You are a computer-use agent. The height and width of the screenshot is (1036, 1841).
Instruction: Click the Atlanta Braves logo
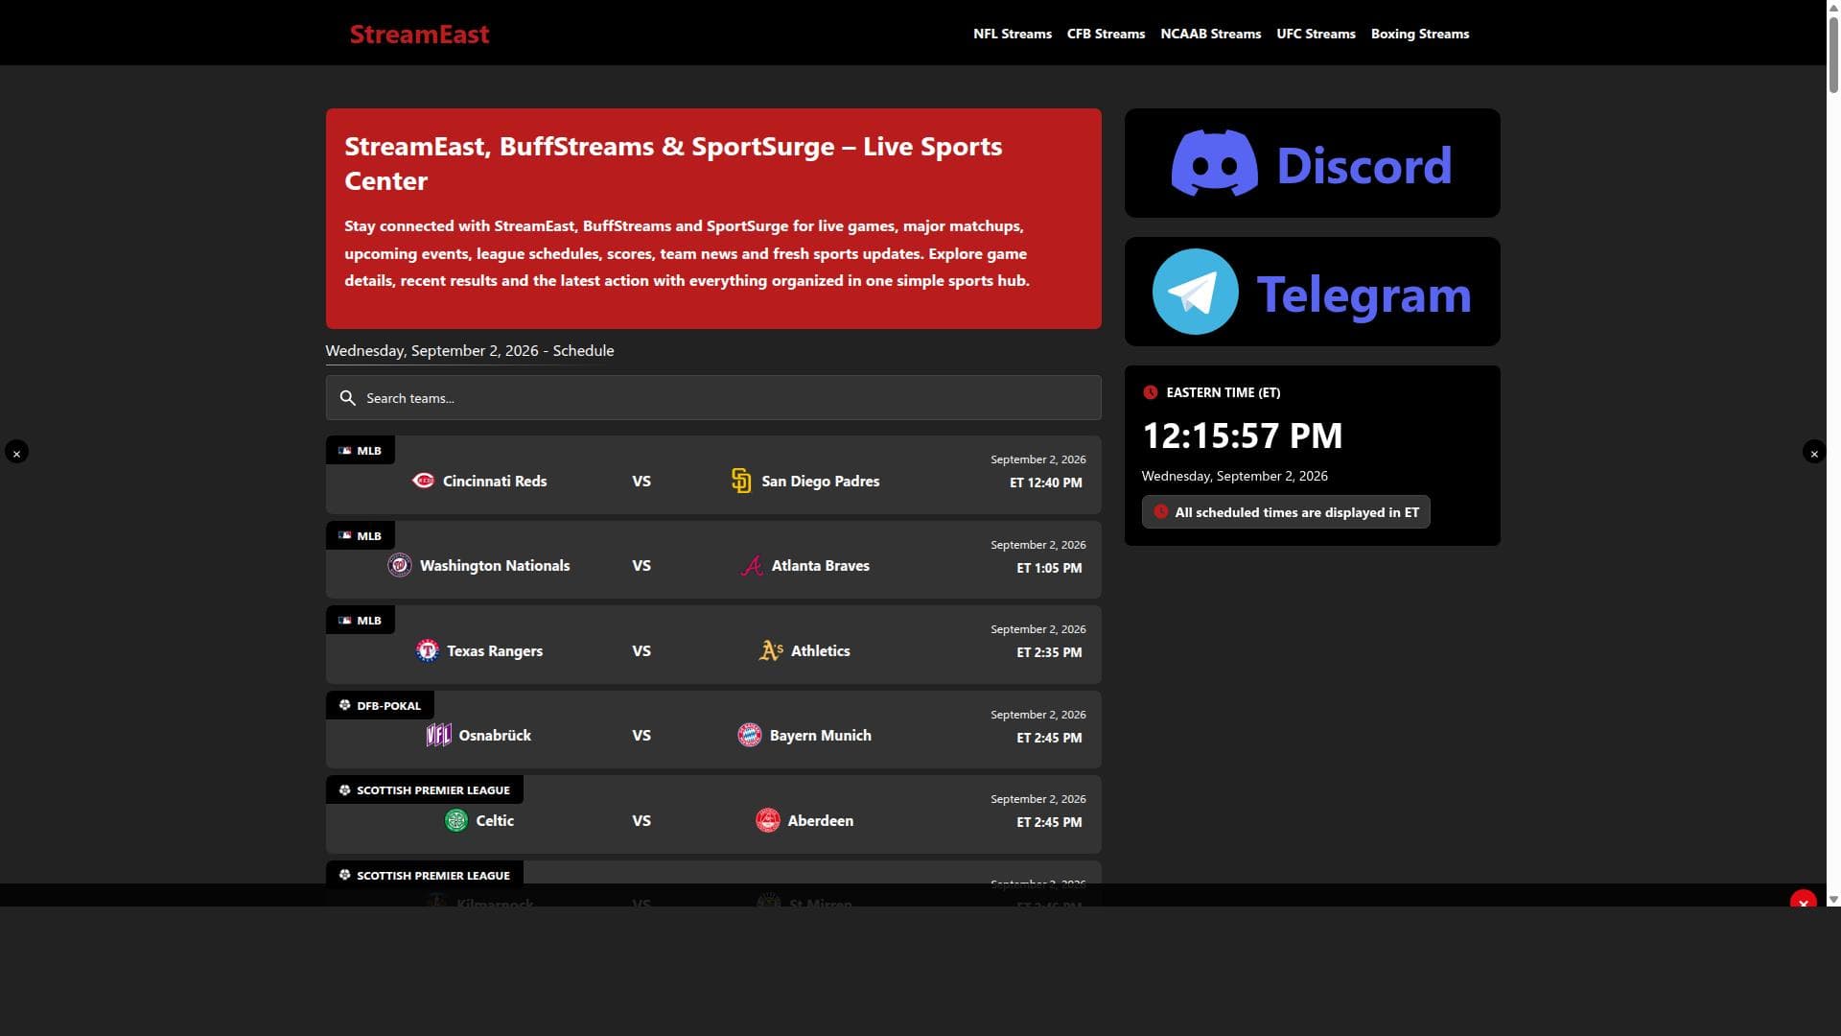coord(752,566)
